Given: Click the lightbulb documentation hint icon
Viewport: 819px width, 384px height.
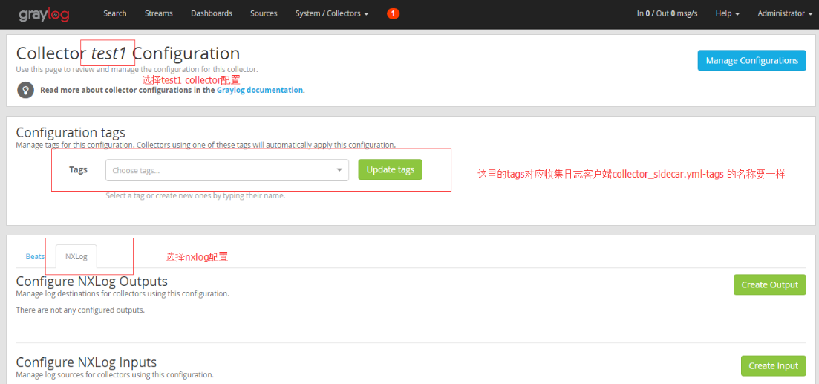Looking at the screenshot, I should point(25,90).
